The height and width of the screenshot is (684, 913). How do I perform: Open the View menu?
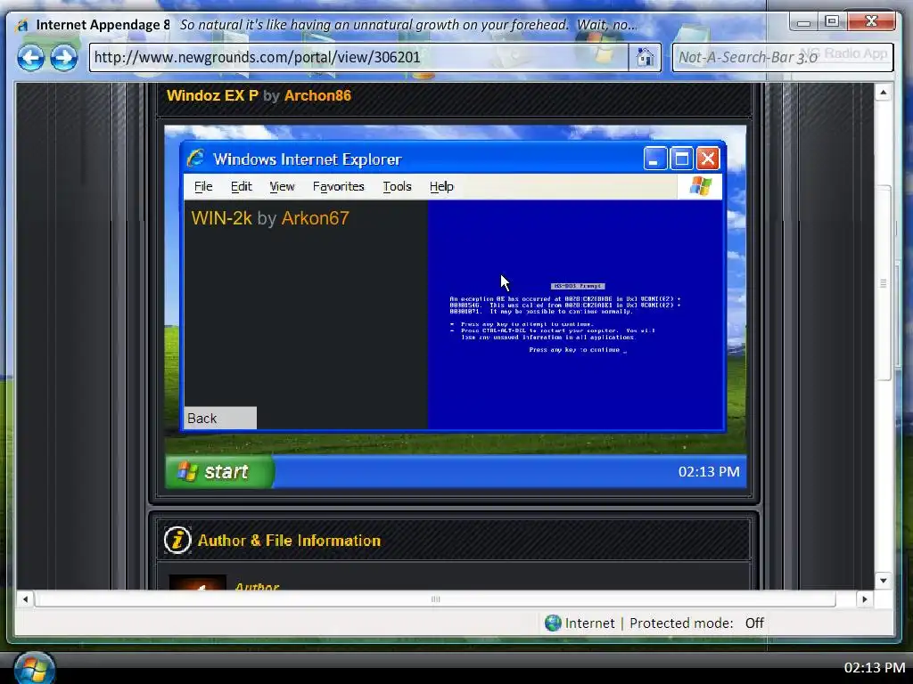282,186
